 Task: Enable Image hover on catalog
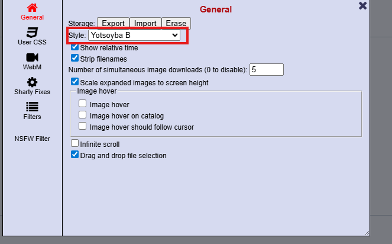pyautogui.click(x=83, y=115)
